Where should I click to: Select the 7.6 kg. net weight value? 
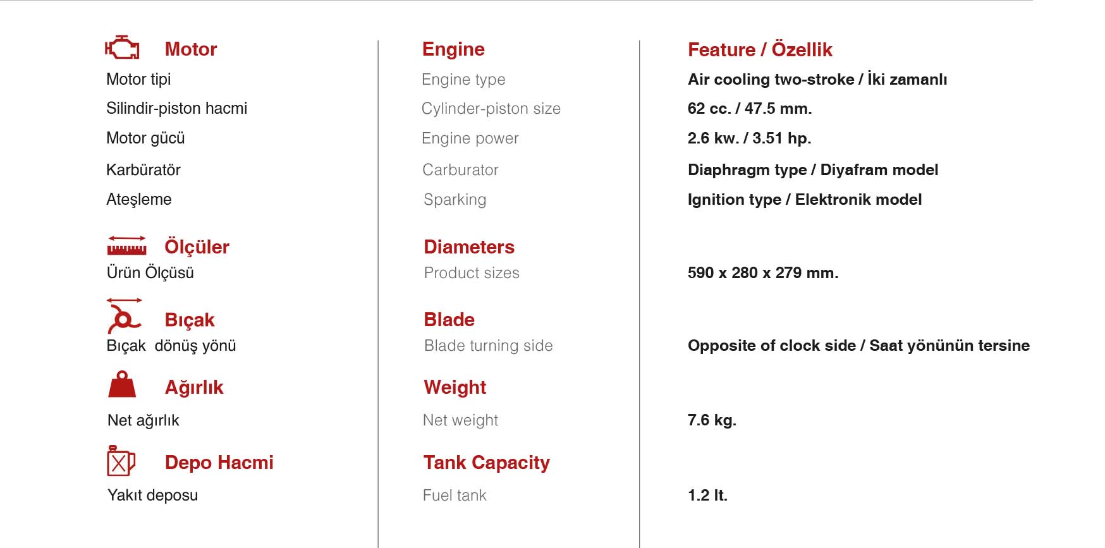tap(712, 420)
